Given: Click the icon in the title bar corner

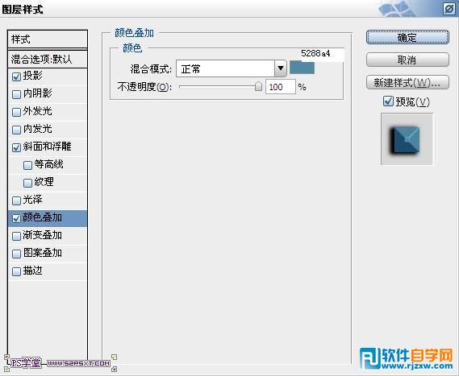Looking at the screenshot, I should pyautogui.click(x=449, y=9).
